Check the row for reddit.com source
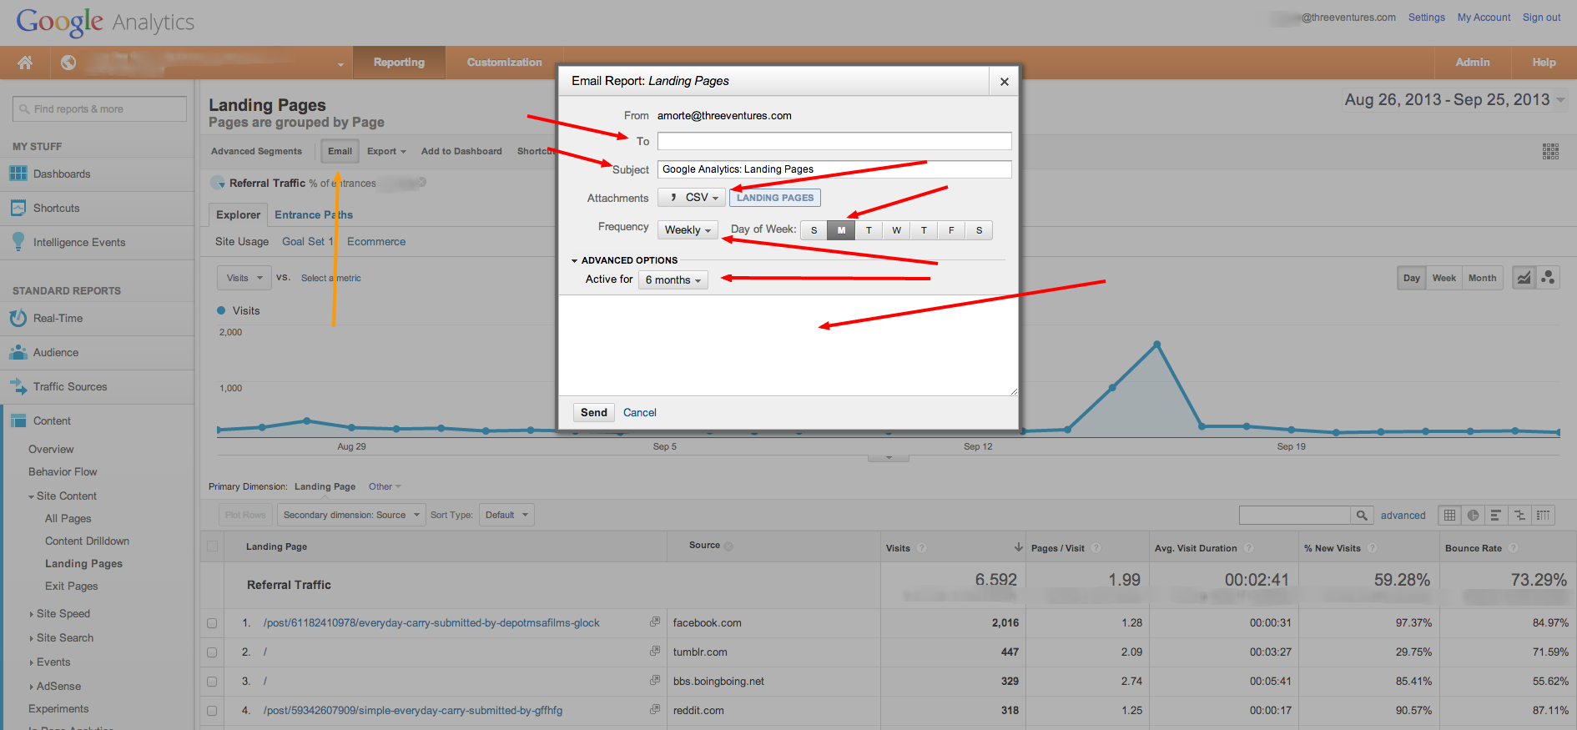The image size is (1577, 730). pyautogui.click(x=212, y=711)
